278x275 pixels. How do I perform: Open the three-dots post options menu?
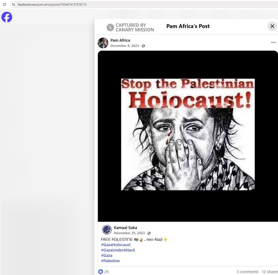point(273,42)
